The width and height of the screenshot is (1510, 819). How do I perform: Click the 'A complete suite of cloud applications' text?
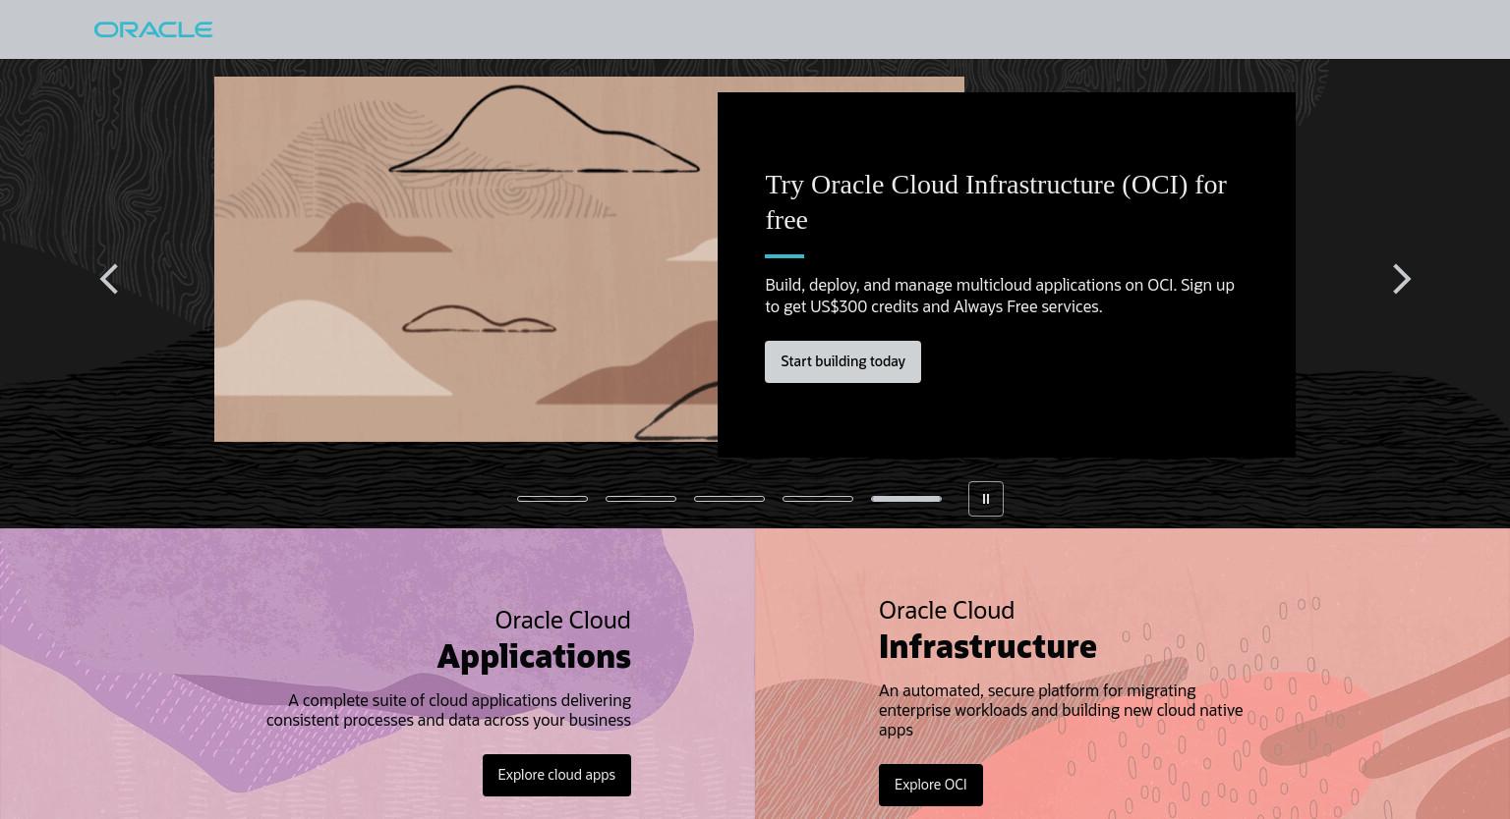(448, 710)
